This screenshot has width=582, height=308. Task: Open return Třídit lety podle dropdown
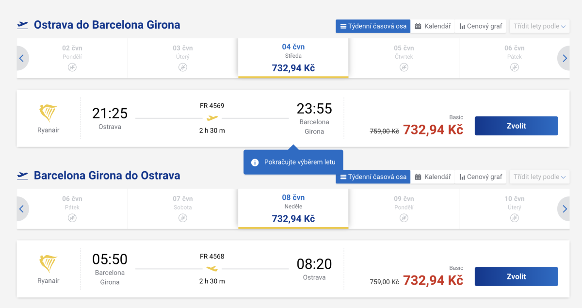tap(539, 177)
